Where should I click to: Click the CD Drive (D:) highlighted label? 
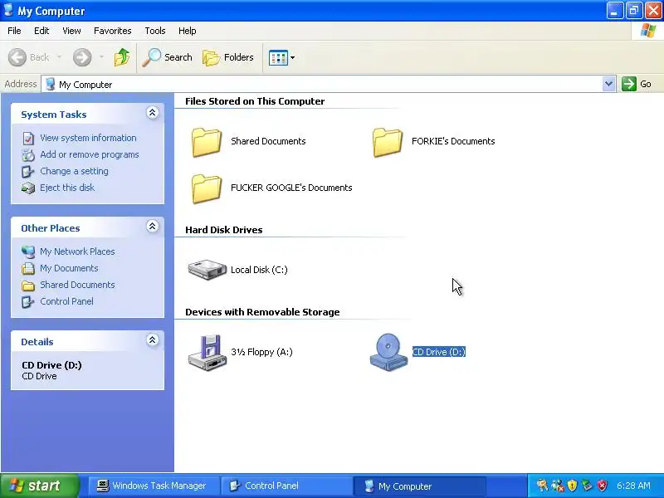coord(439,352)
